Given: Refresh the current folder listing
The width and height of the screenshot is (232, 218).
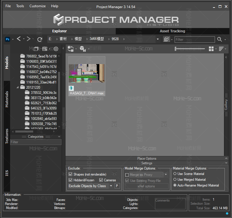Looking at the screenshot, I should [x=40, y=39].
